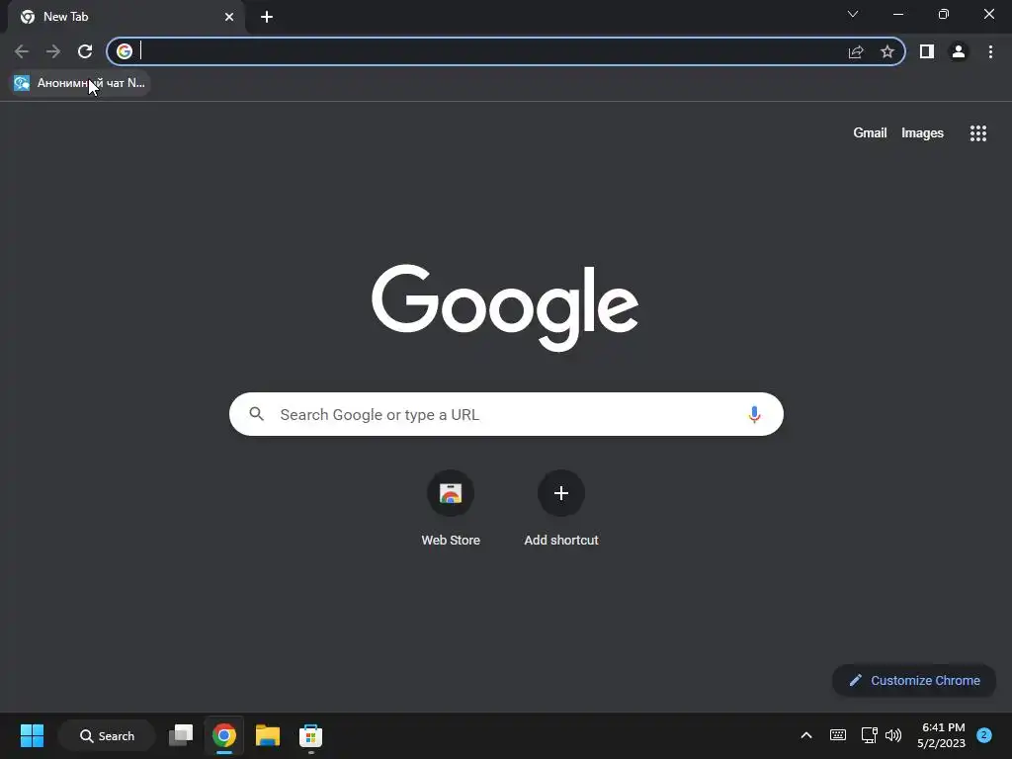Click the Chrome taskbar icon
Screen dimensions: 1012x759
pyautogui.click(x=224, y=735)
